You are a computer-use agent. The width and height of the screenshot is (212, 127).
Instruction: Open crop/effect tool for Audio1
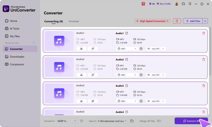93,48
